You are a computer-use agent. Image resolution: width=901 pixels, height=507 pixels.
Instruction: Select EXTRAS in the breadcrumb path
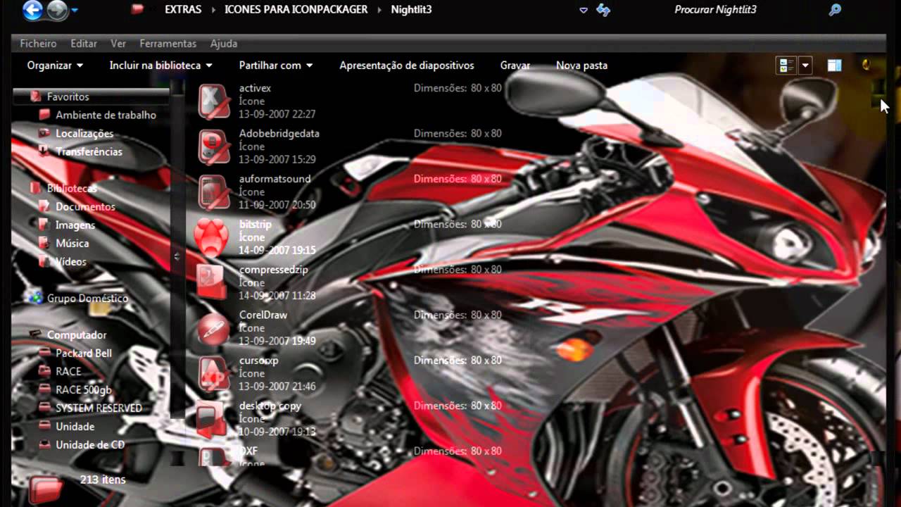point(183,10)
